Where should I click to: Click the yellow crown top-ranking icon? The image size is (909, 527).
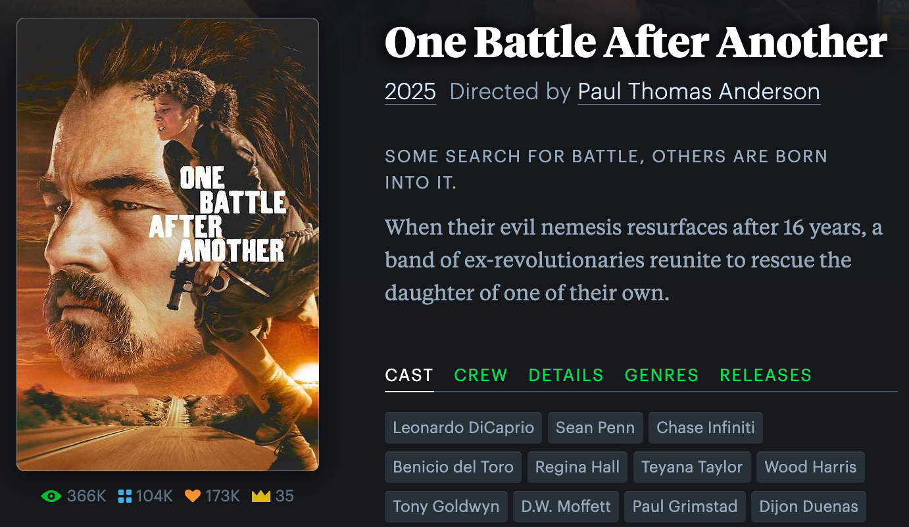pos(261,496)
